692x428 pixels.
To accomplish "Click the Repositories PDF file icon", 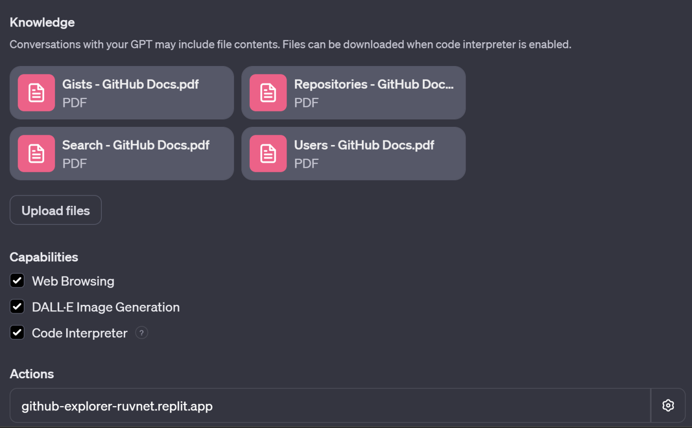I will [268, 92].
